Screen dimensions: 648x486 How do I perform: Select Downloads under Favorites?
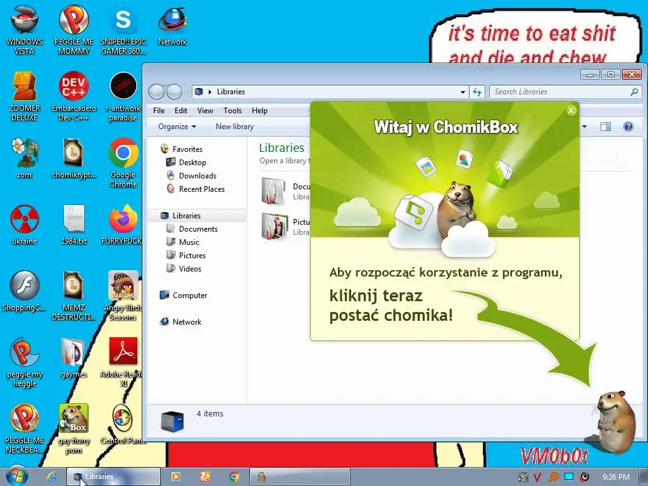(191, 176)
